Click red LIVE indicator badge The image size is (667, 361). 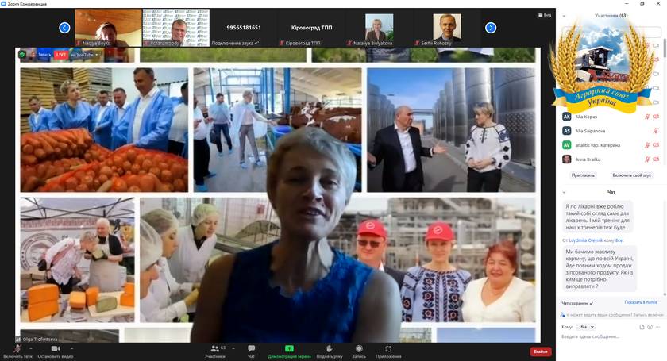click(61, 55)
